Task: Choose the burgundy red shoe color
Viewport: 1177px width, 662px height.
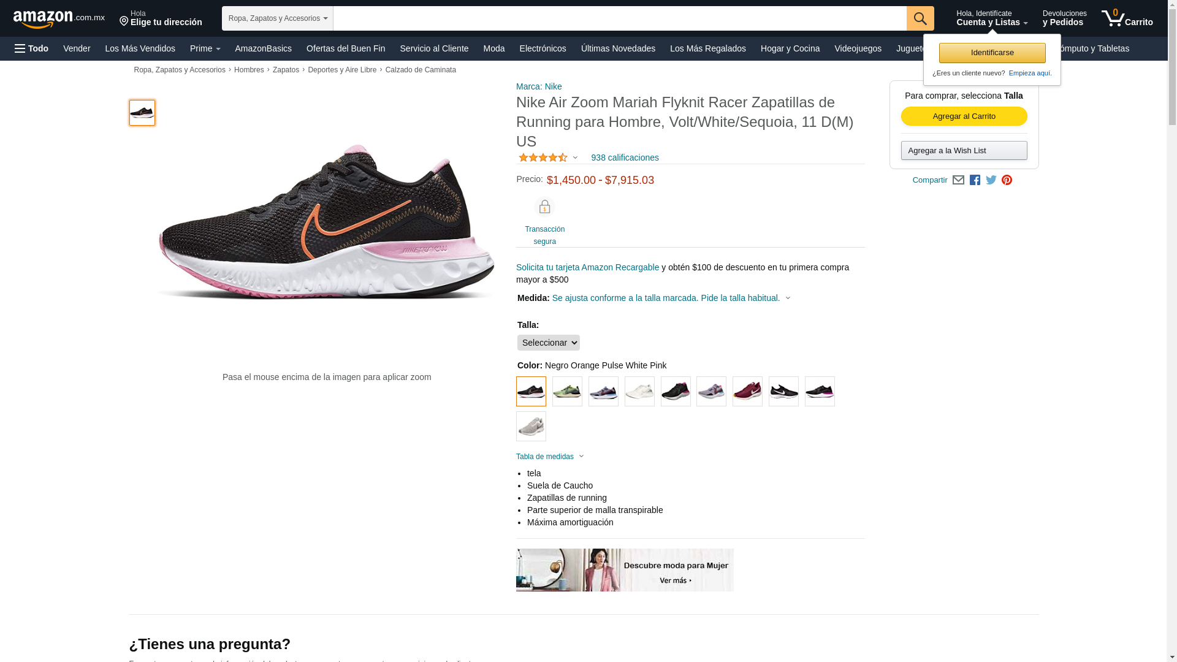Action: click(x=747, y=392)
